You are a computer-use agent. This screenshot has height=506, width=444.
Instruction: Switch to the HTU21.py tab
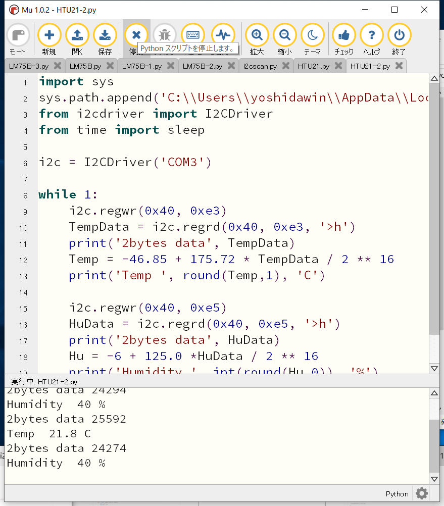[x=313, y=66]
